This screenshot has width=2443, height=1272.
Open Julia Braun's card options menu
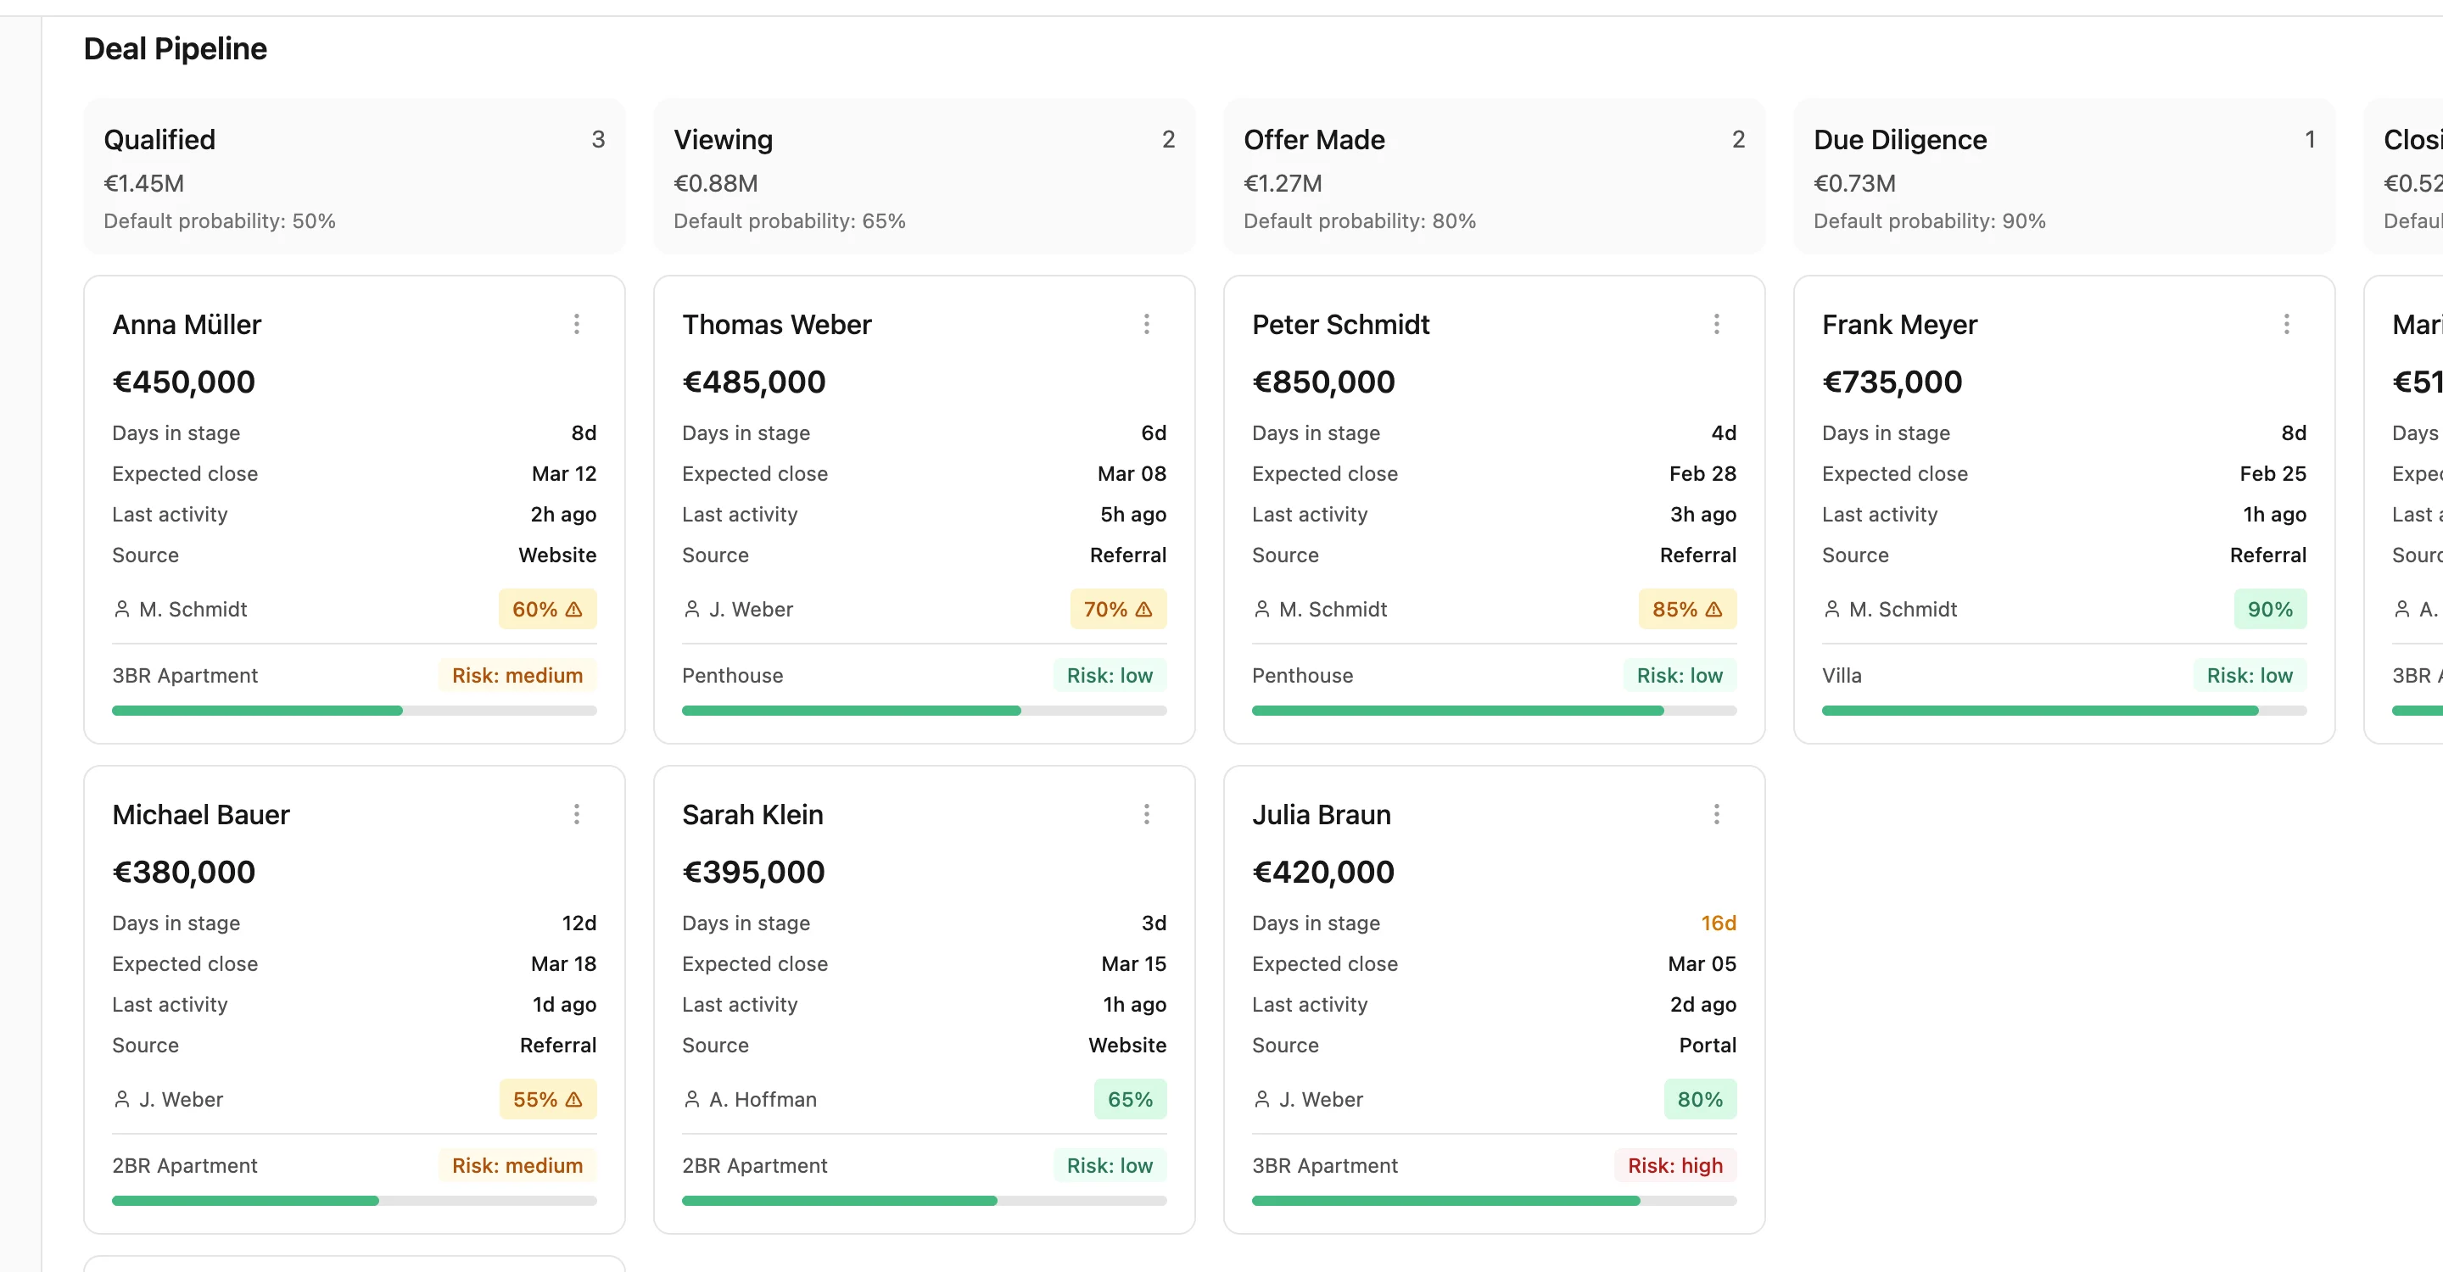tap(1718, 813)
